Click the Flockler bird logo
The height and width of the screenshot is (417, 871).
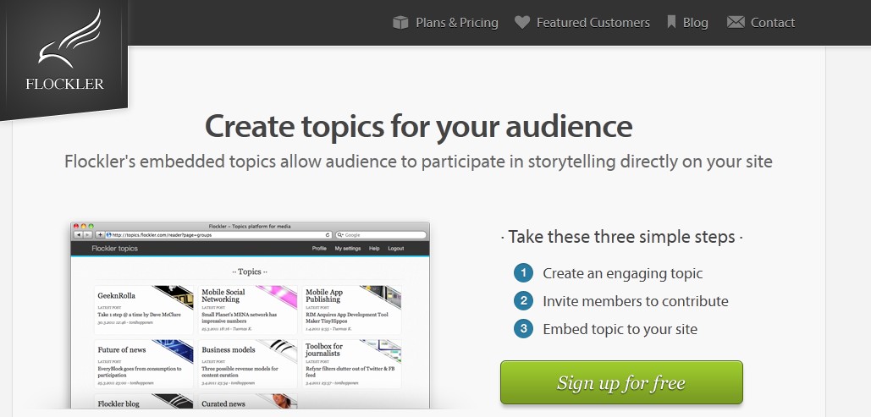(x=64, y=52)
